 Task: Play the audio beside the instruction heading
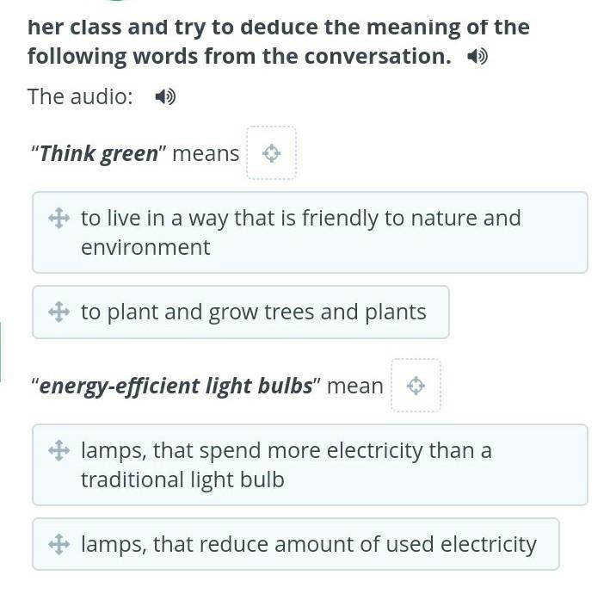478,57
